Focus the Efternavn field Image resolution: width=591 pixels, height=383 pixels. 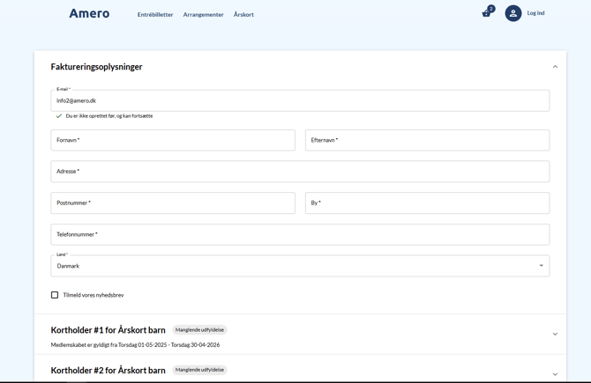(427, 140)
